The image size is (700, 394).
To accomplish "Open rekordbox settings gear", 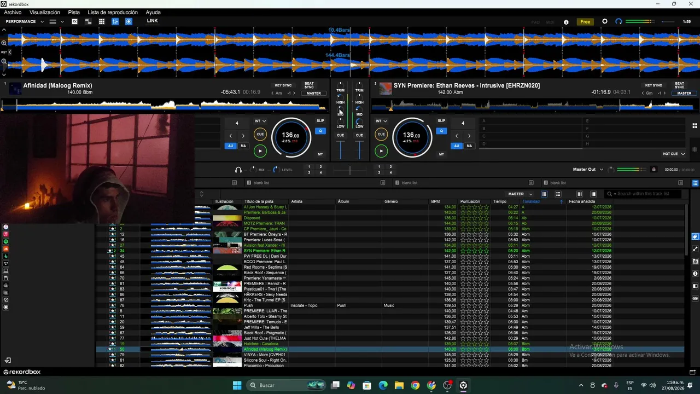I will [604, 21].
